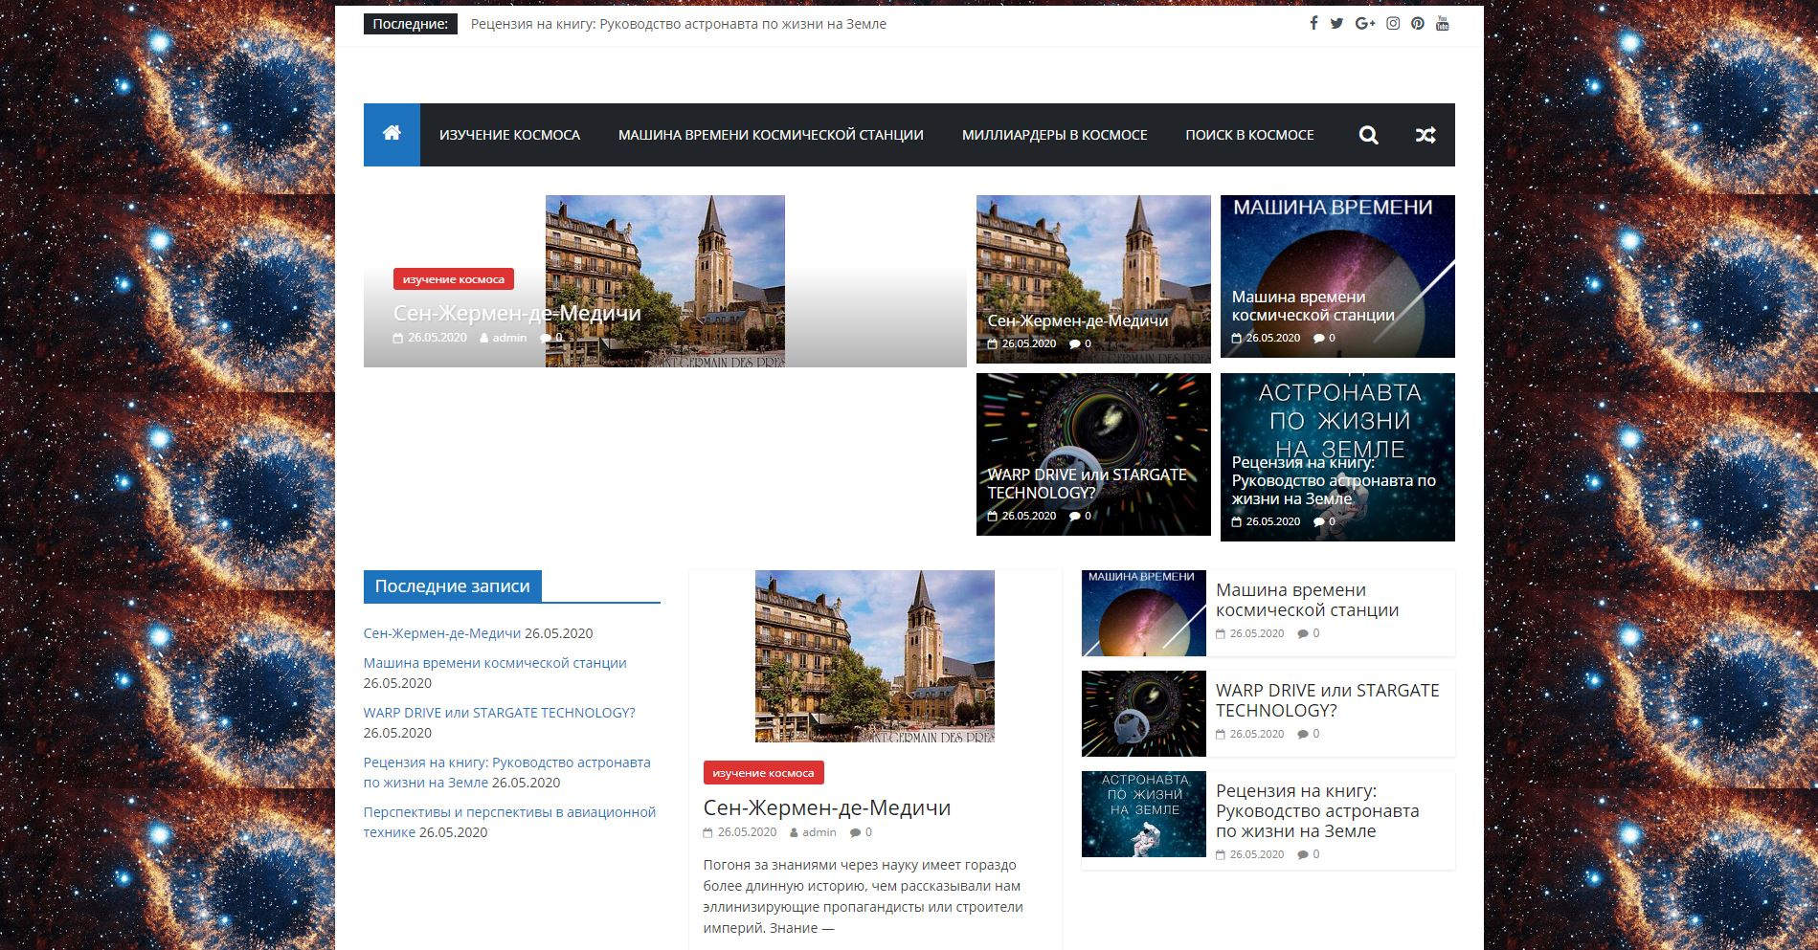Open Машина времени thumbnail in right list
The width and height of the screenshot is (1818, 950).
[1144, 613]
